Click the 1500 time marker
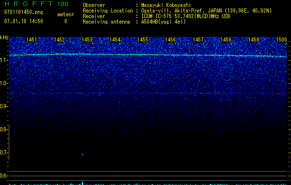This screenshot has height=185, width=291. tap(281, 40)
